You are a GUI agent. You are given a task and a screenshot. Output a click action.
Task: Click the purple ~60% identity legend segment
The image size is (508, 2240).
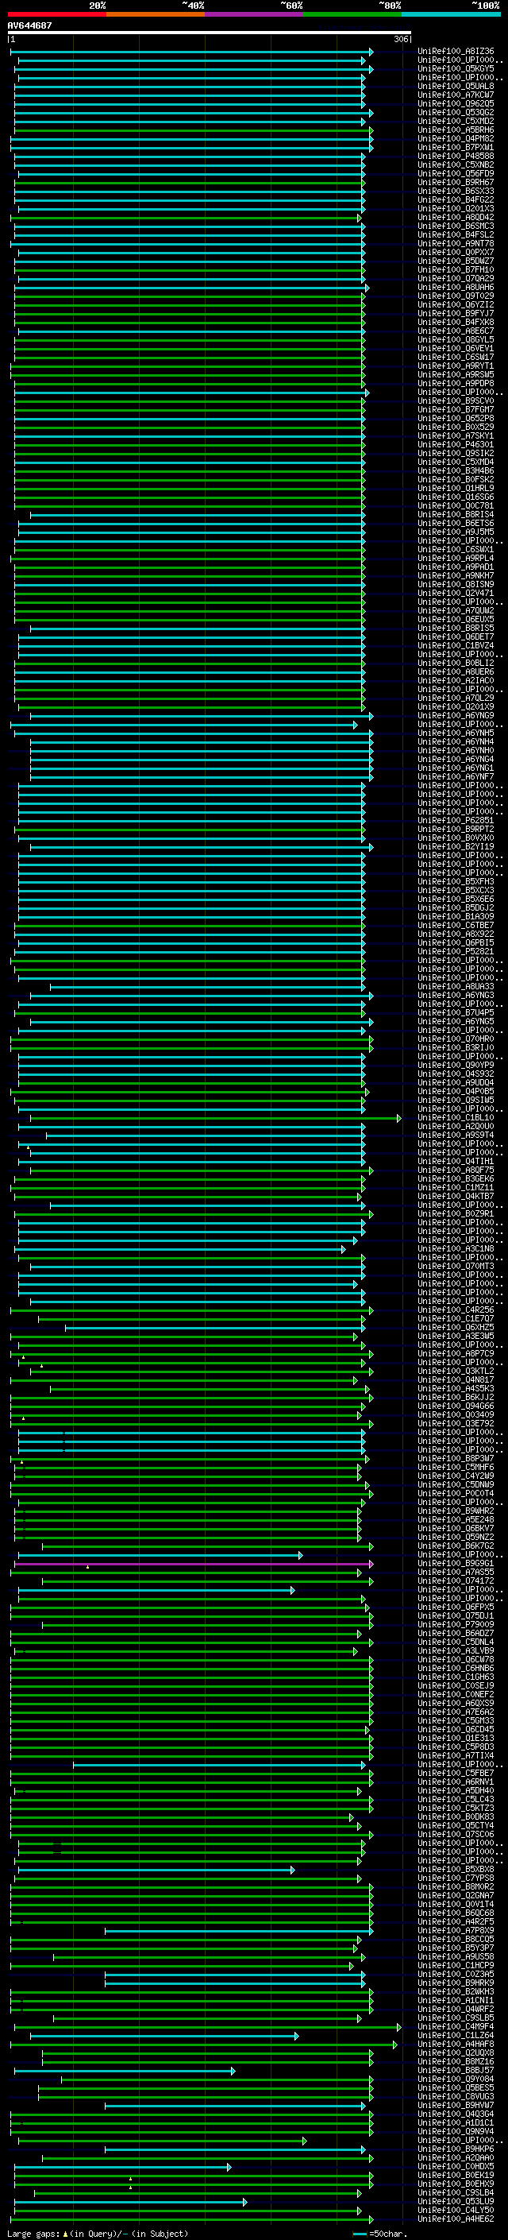[253, 14]
